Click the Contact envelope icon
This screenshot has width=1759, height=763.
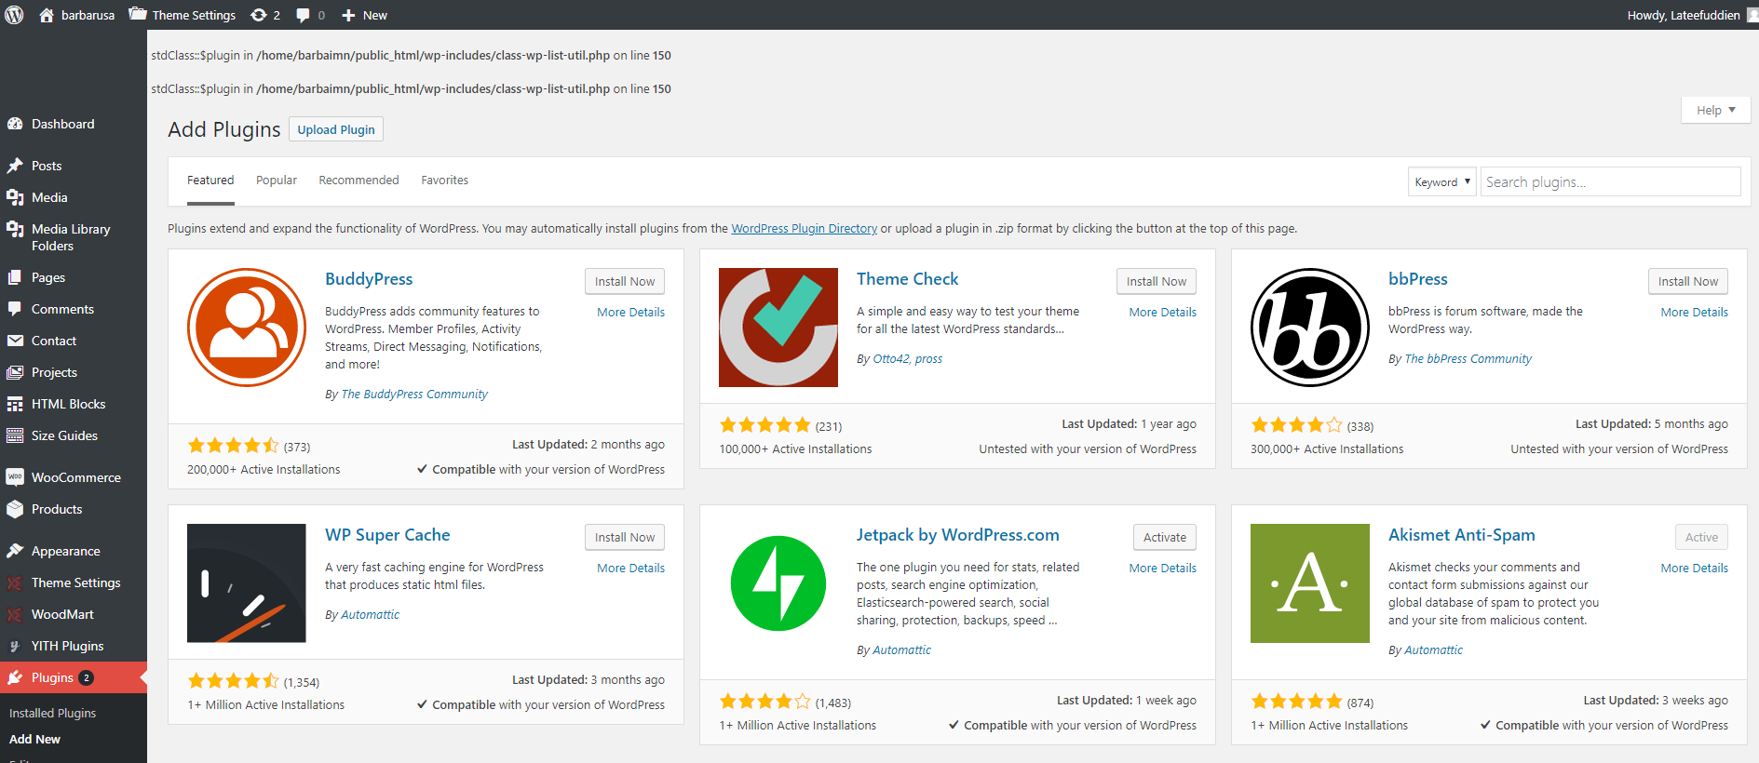click(15, 341)
